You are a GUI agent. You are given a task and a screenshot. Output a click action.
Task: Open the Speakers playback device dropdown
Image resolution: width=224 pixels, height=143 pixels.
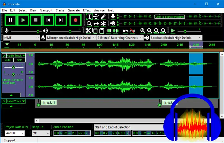[176, 38]
